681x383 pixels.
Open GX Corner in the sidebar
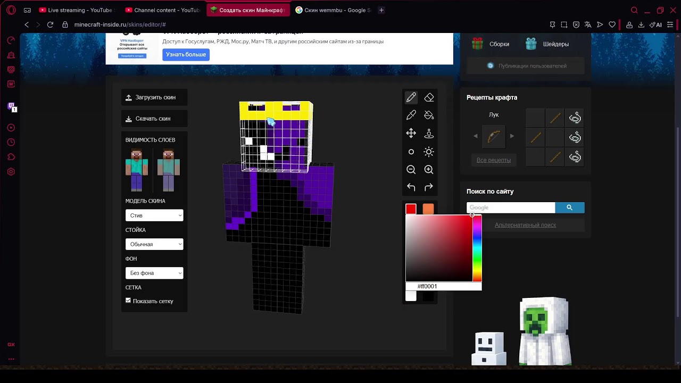(x=11, y=345)
